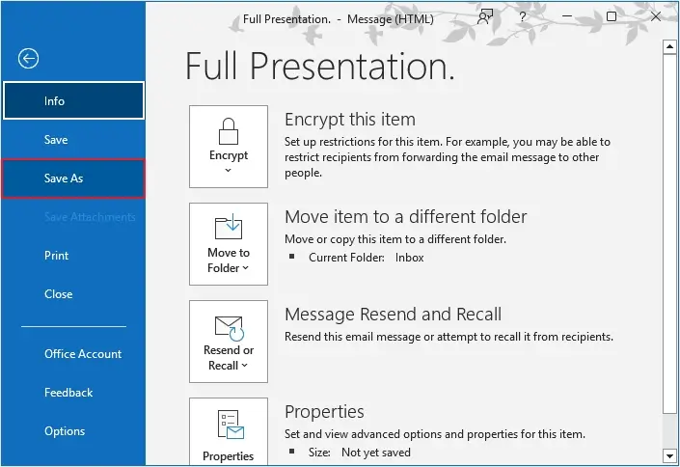Image resolution: width=680 pixels, height=467 pixels.
Task: Select the Info tab
Action: [x=73, y=101]
